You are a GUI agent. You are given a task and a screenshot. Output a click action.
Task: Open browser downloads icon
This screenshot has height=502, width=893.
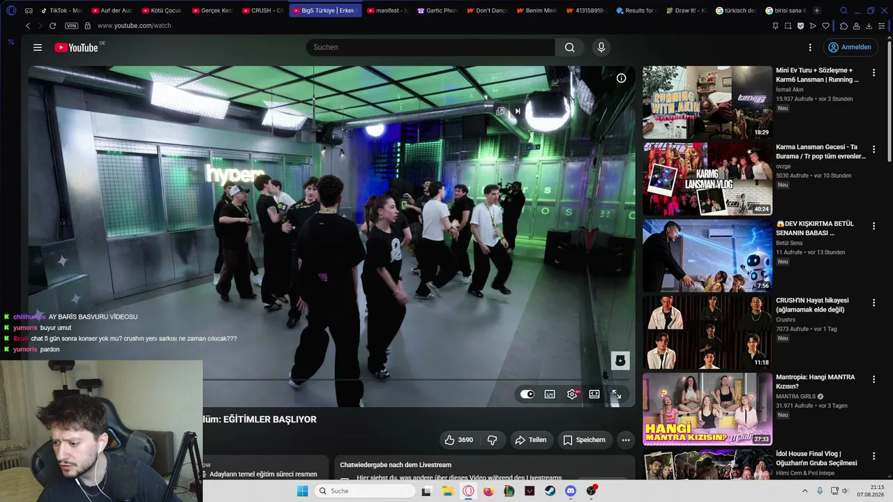tap(869, 26)
